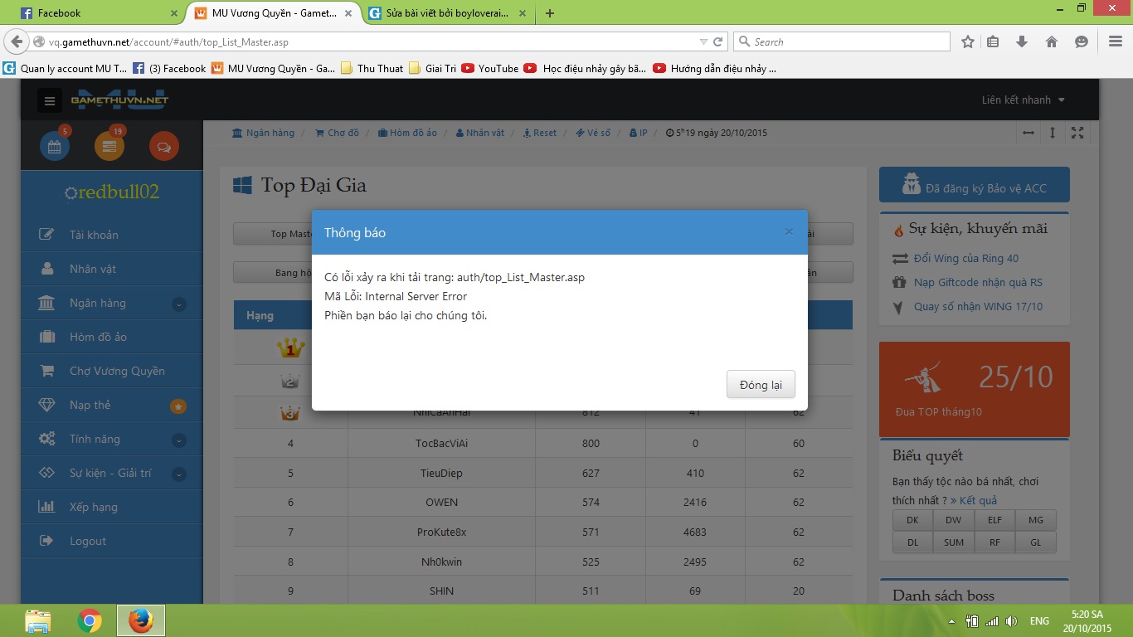Screen dimensions: 1133x637
Task: Click the horizontal resize arrows icon
Action: 1028,133
